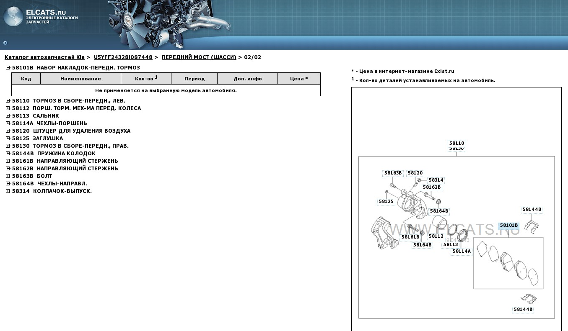The height and width of the screenshot is (331, 568).
Task: Click the 58112 piston label on the diagram
Action: pyautogui.click(x=436, y=236)
